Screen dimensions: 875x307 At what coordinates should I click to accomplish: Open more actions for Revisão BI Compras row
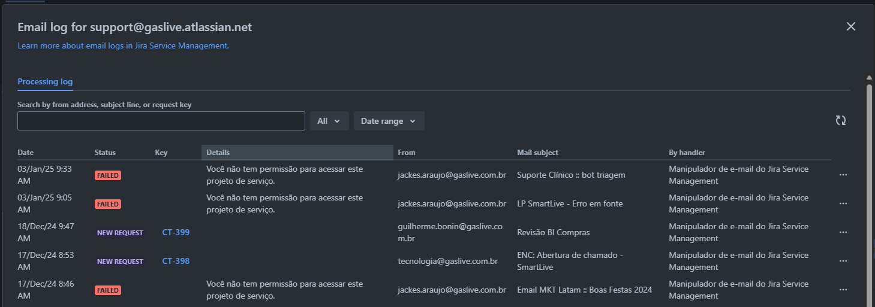[843, 232]
